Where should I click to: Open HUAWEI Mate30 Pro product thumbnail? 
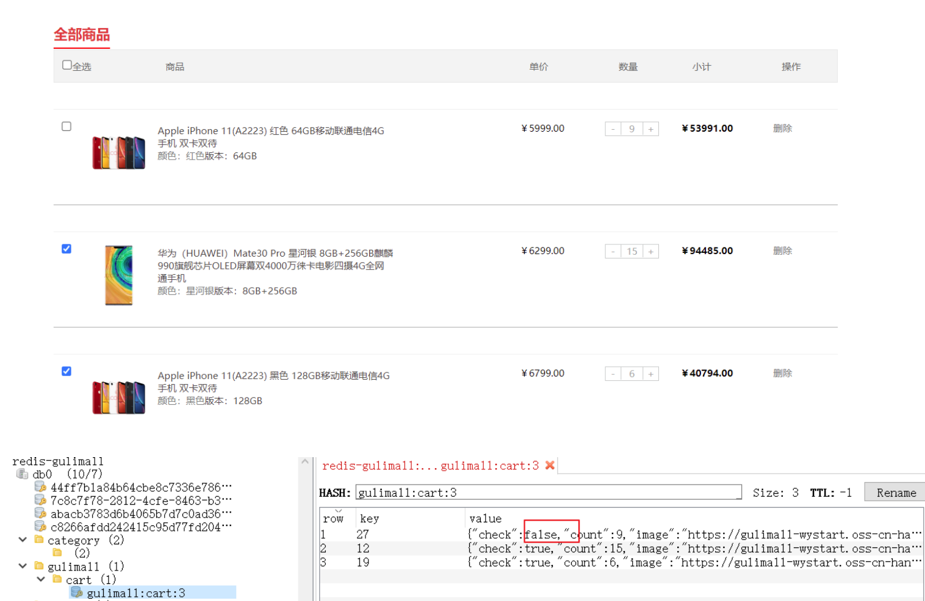[118, 275]
